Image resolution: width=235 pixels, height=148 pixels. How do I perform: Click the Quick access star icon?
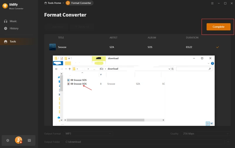tap(59, 77)
